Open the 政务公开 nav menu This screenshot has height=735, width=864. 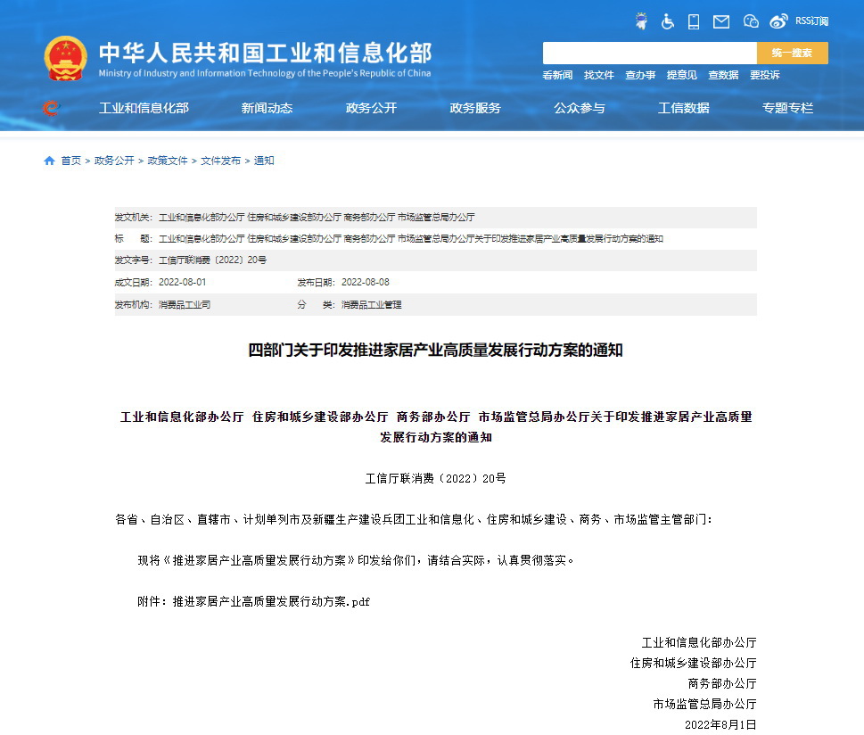(x=371, y=108)
